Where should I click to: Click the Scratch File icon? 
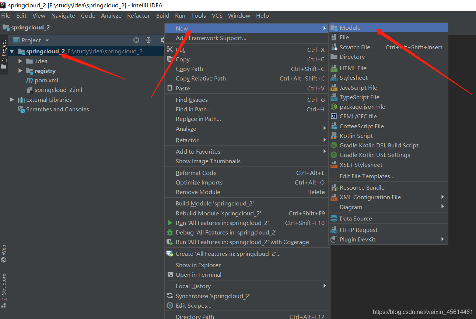pos(334,47)
